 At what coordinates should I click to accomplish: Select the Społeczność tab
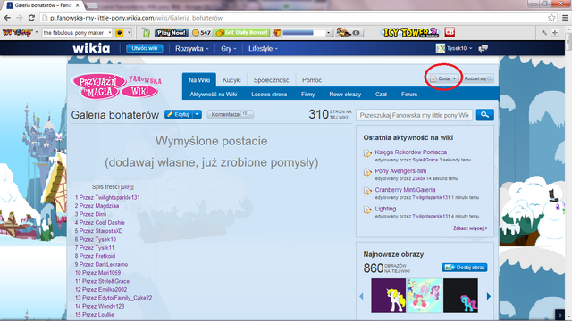[271, 79]
